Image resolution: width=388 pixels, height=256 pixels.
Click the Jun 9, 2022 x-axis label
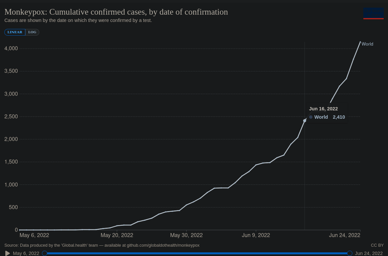(256, 235)
